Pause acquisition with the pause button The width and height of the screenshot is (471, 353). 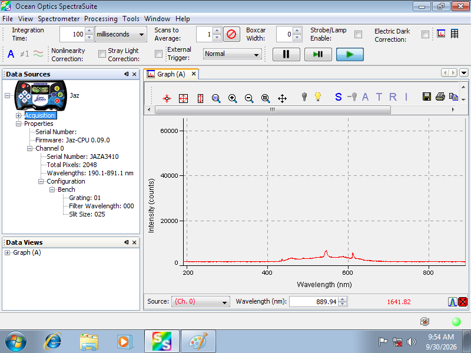pyautogui.click(x=286, y=54)
